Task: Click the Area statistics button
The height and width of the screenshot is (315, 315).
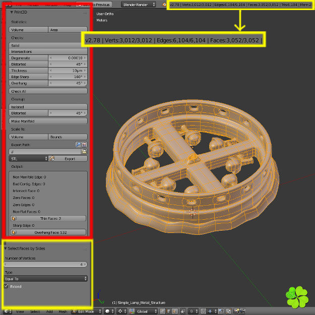Action: [x=68, y=30]
